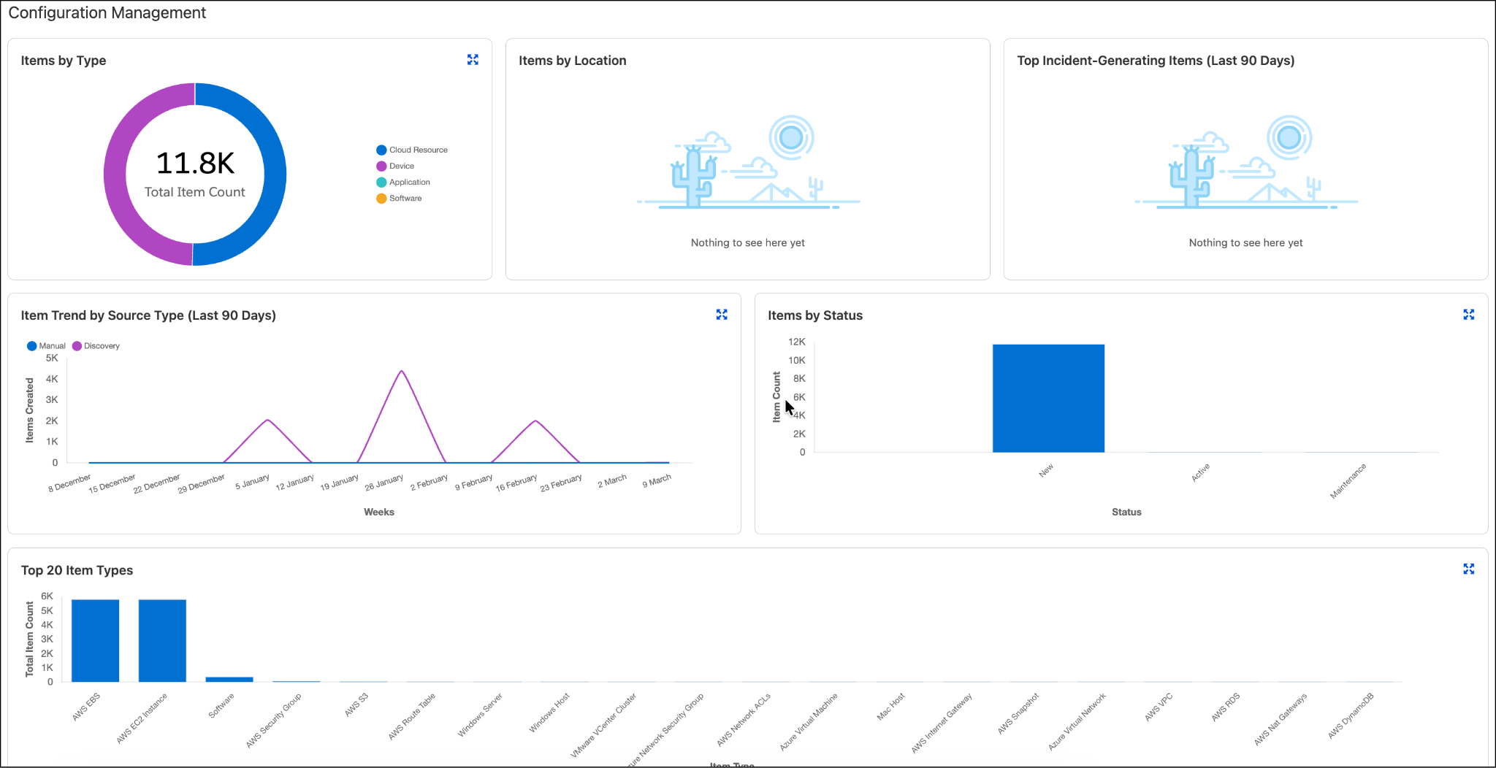This screenshot has width=1496, height=768.
Task: Click the New status axis label
Action: (1046, 470)
